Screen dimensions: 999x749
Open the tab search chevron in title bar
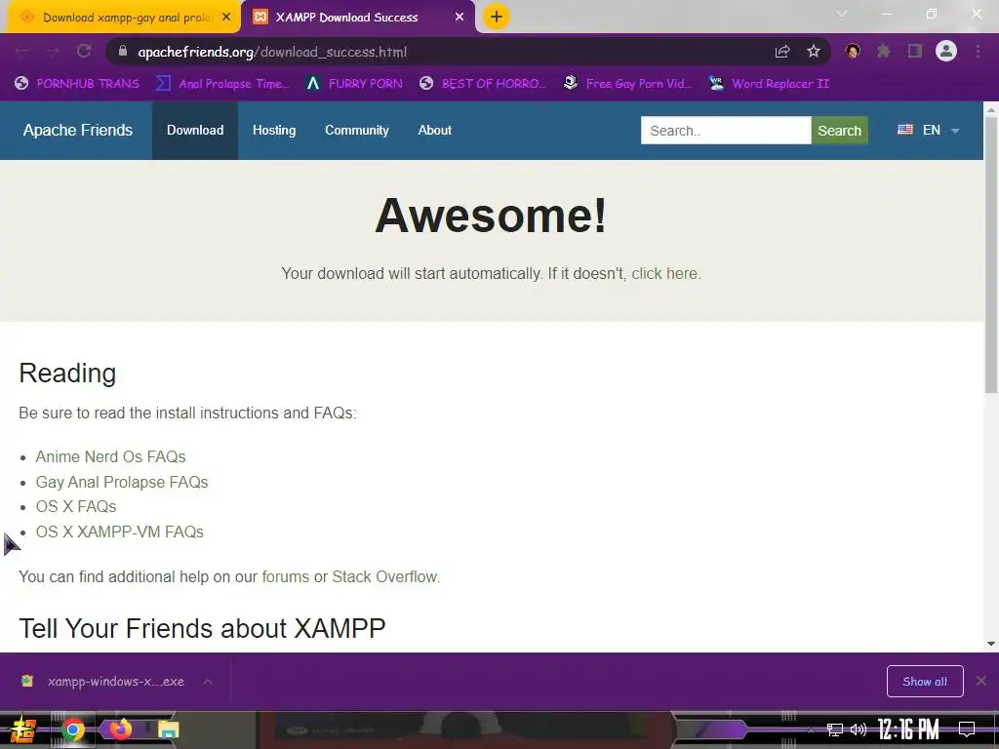click(x=842, y=14)
